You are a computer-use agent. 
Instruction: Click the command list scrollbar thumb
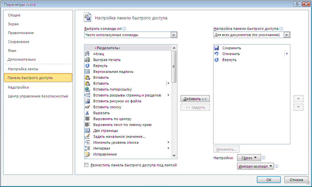pos(174,67)
